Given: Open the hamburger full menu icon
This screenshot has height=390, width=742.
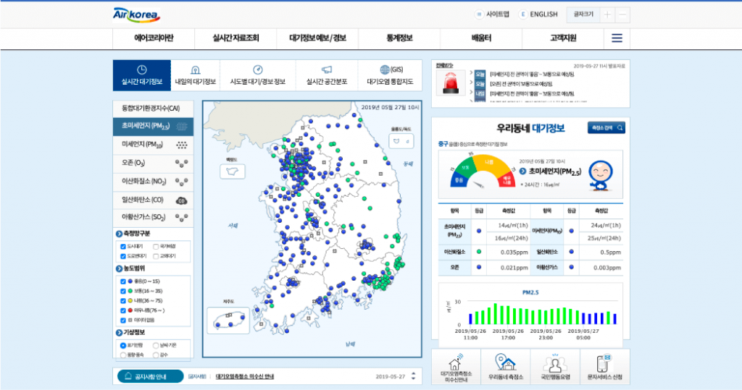Looking at the screenshot, I should (x=617, y=38).
